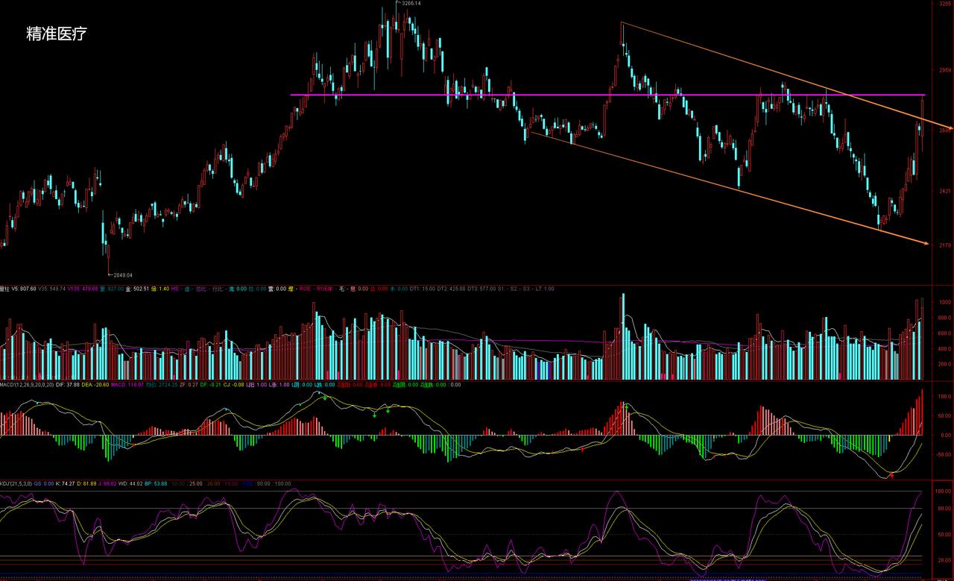Click the arrowhead ending the upper trendline

point(949,127)
